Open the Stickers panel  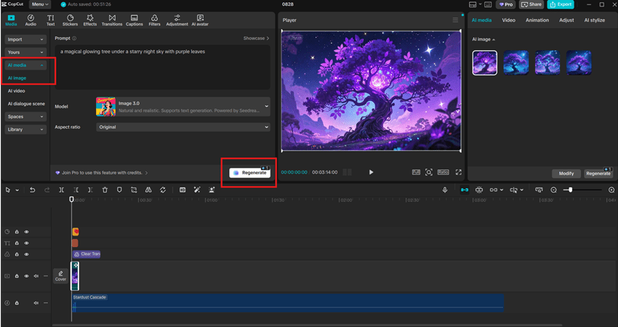tap(70, 20)
